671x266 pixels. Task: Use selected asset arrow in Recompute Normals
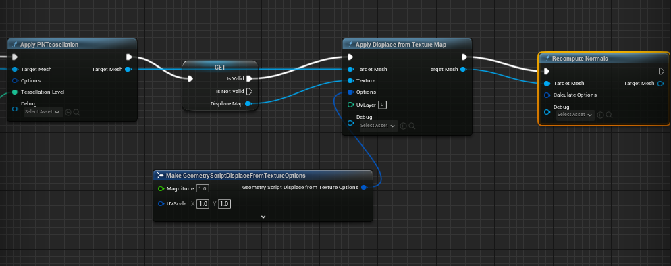point(600,115)
